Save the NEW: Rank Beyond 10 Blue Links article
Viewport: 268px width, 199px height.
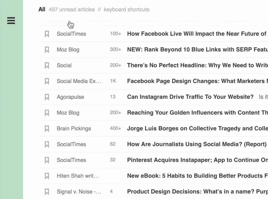pos(47,50)
